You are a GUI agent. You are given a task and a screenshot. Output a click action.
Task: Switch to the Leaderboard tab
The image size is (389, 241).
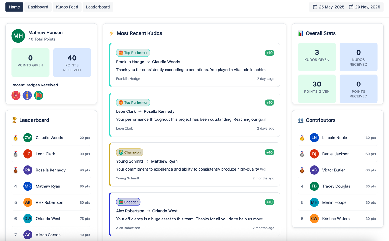[x=98, y=7]
